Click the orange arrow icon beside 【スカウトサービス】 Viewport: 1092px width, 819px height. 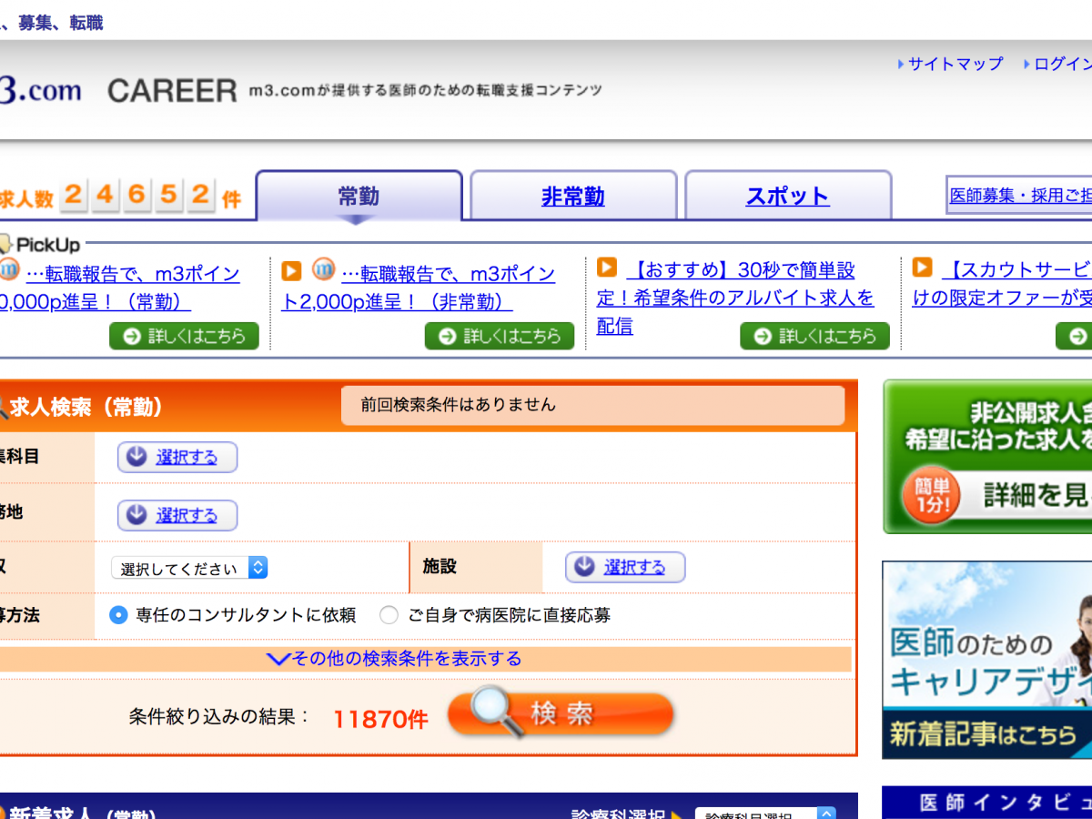point(922,268)
